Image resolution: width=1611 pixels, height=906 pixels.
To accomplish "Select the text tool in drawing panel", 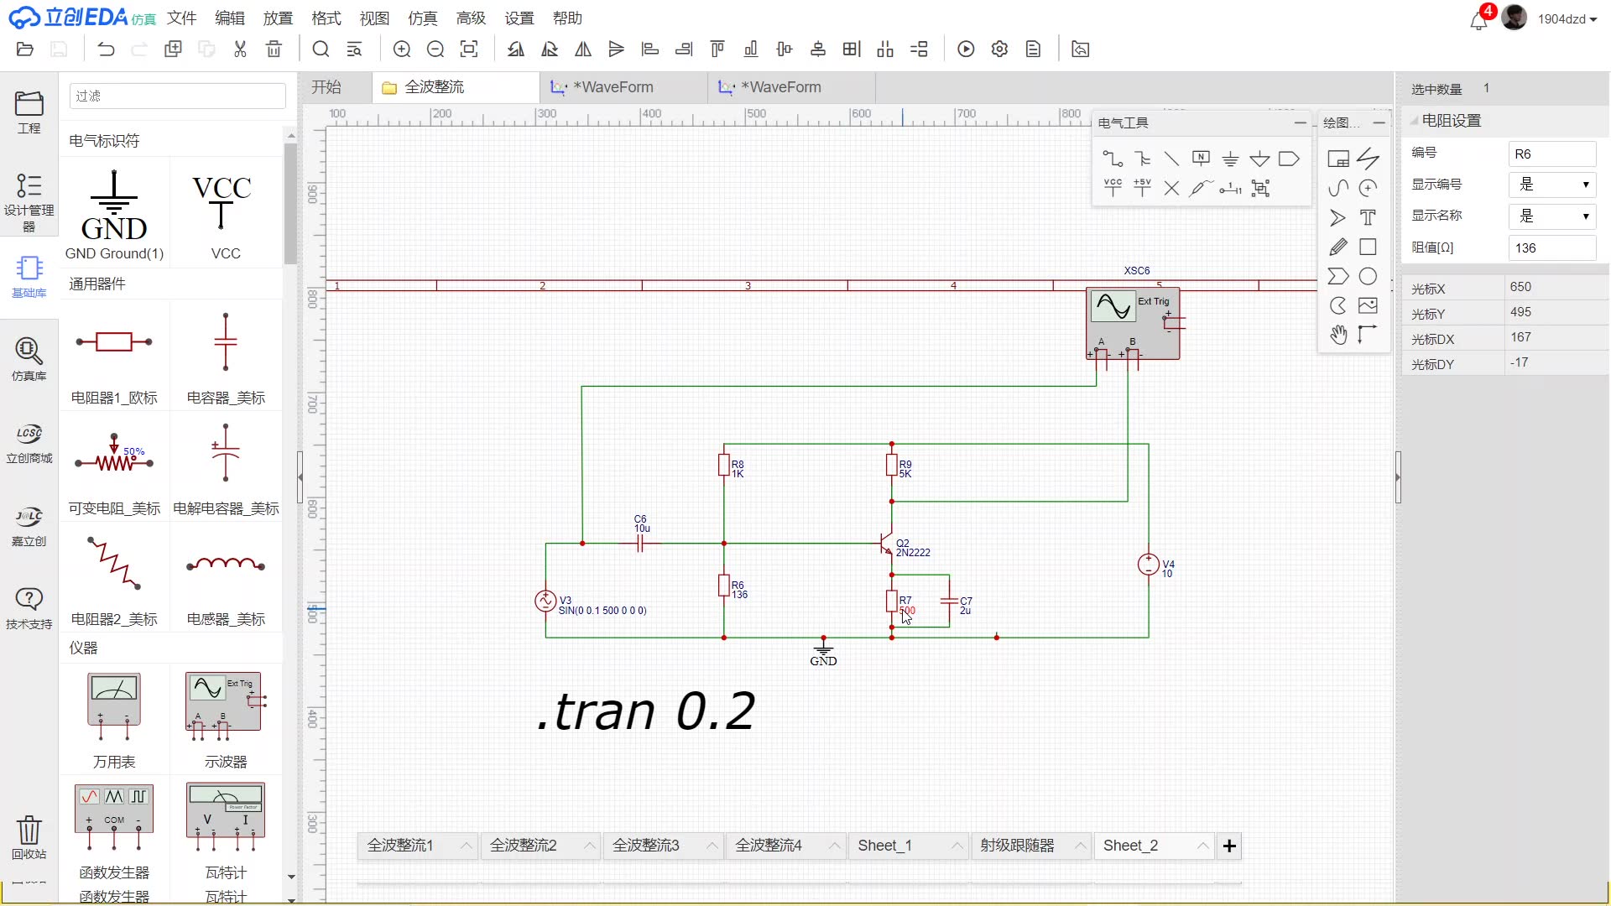I will click(1368, 218).
